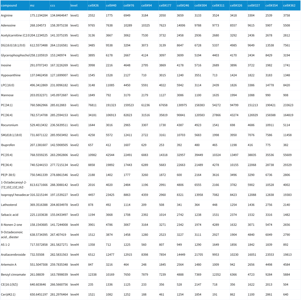Click the cell#311 column header
The height and width of the screenshot is (300, 301).
[x=220, y=5]
